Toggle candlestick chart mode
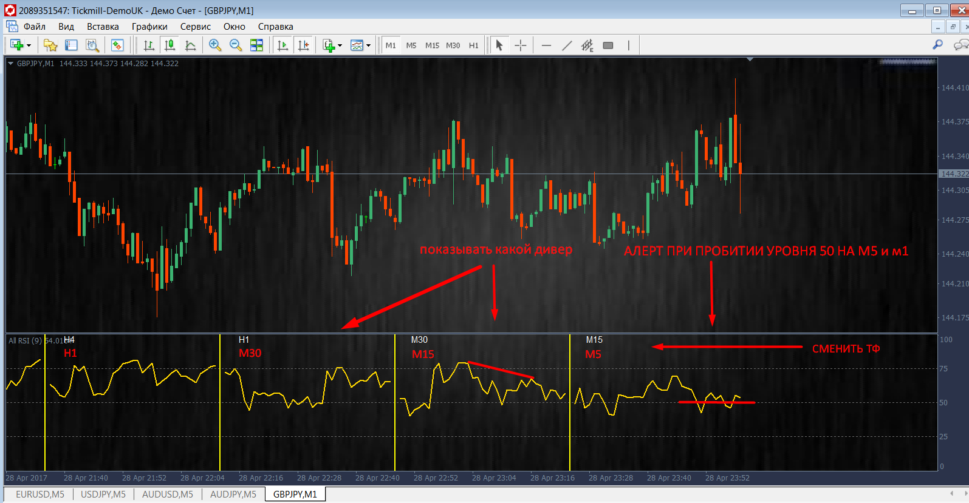969x503 pixels. (x=169, y=46)
